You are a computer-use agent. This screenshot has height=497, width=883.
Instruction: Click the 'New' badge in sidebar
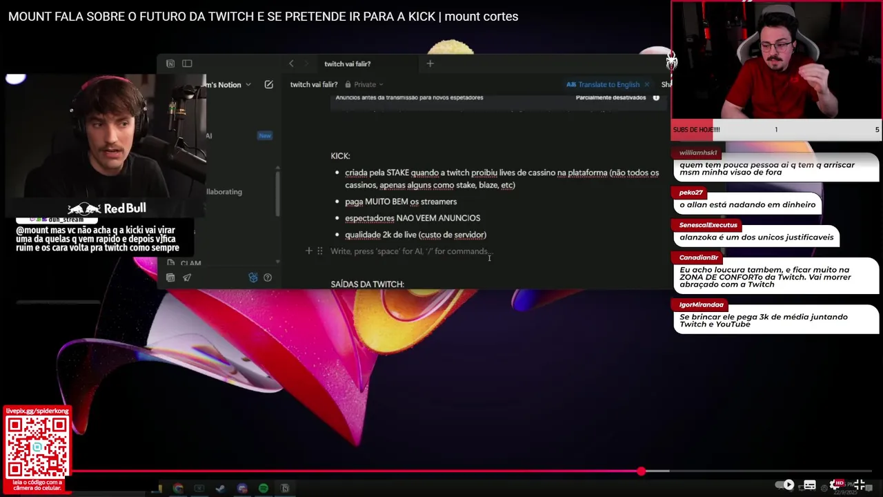[x=265, y=135]
